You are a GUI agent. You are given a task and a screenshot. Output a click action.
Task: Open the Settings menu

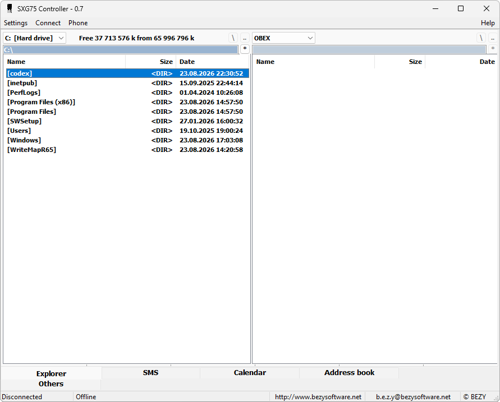point(16,23)
